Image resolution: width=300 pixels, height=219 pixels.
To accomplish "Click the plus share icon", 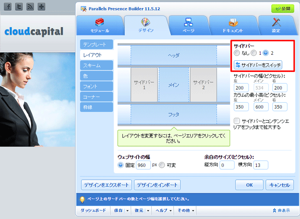I will tap(41, 7).
